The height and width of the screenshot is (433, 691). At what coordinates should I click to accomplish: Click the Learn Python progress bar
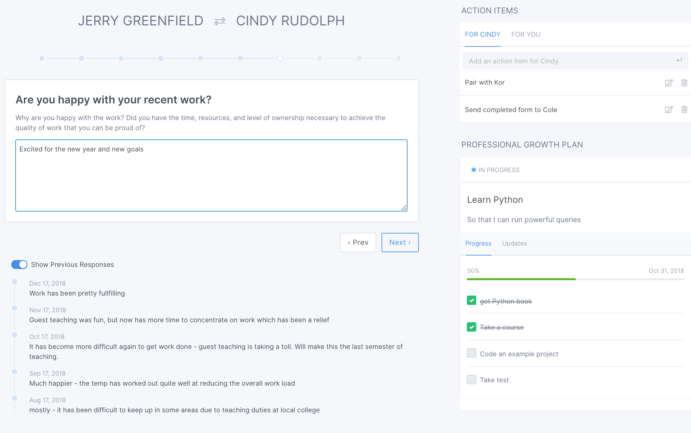pyautogui.click(x=575, y=279)
